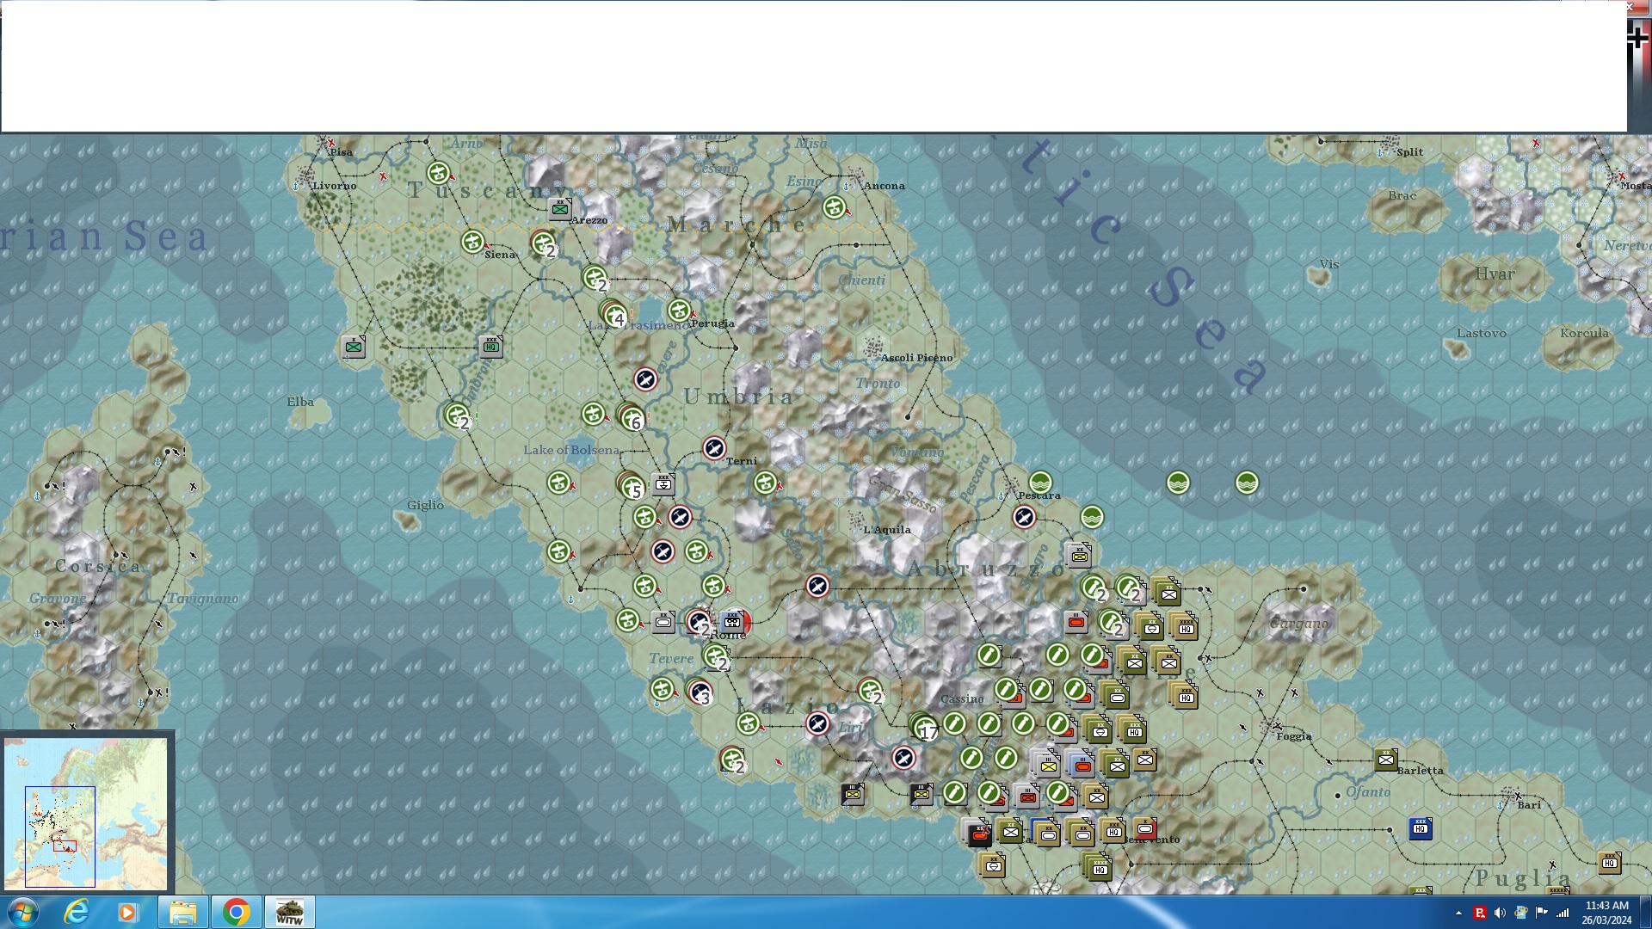Select the yellow infantry counter south of Pescara

pos(1079,556)
